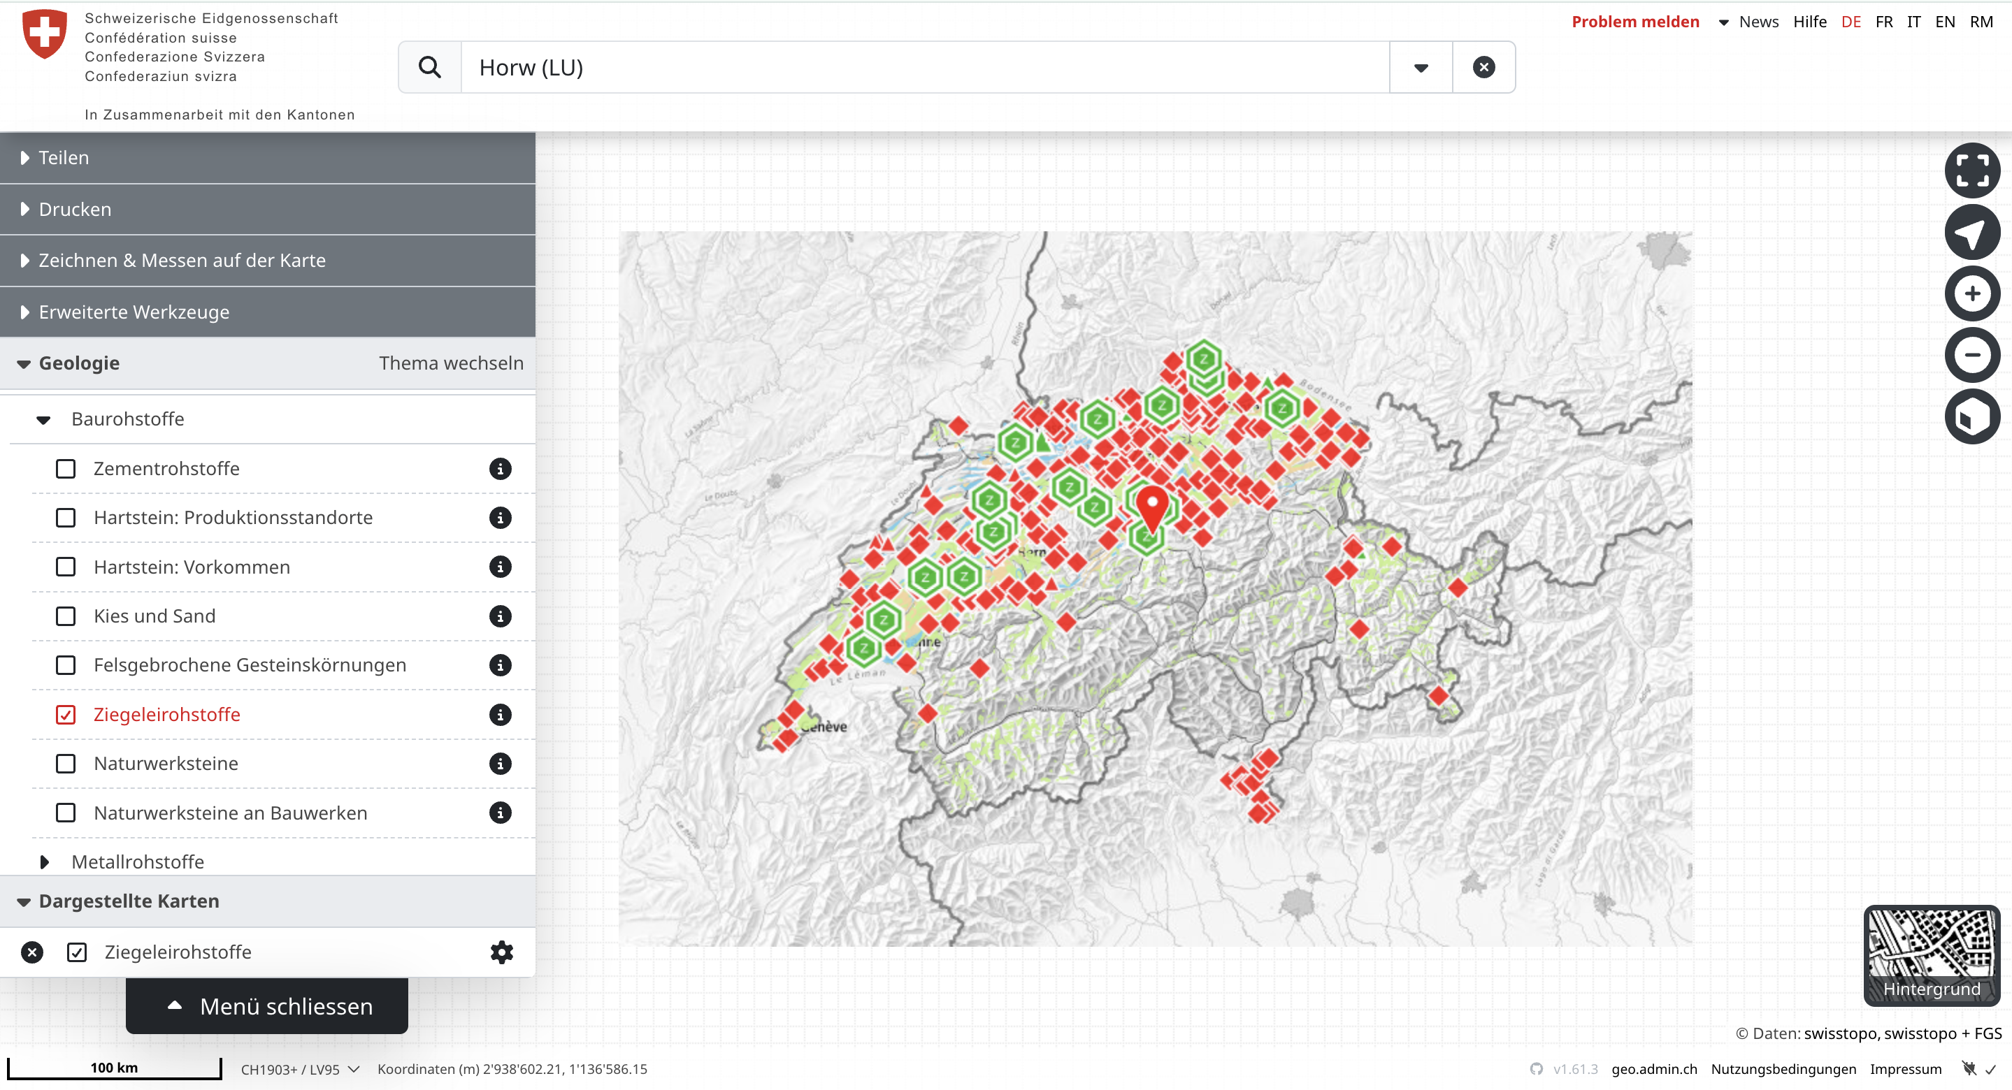Switch language to DE

tap(1851, 22)
